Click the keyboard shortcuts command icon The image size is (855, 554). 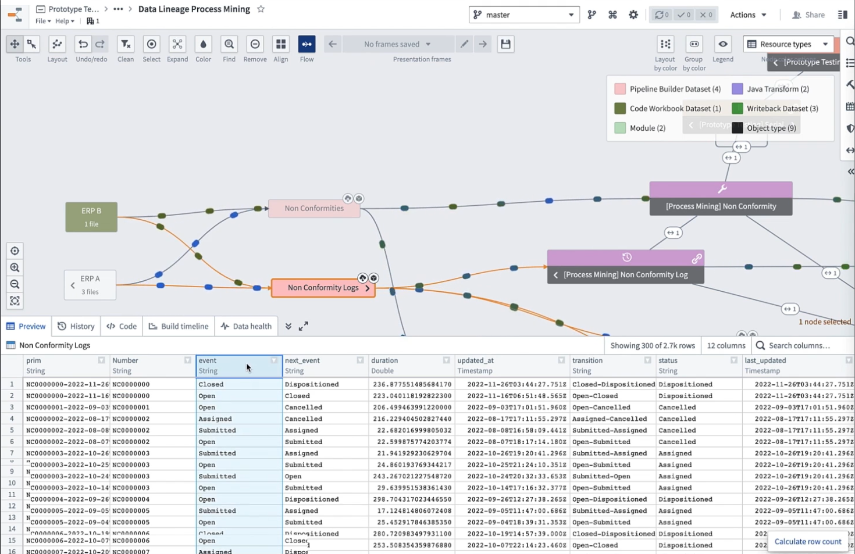tap(612, 15)
